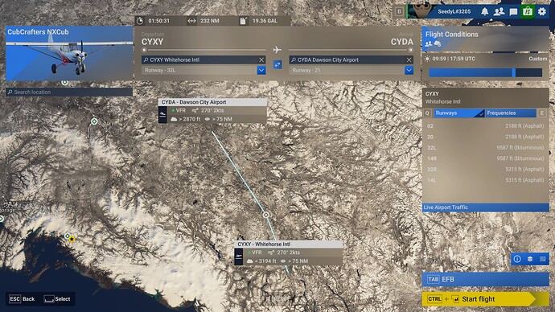
Task: Select runway 14R in the list
Action: click(485, 158)
